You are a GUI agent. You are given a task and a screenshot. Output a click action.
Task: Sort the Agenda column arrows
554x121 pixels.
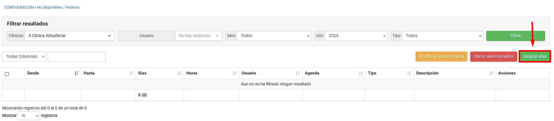[361, 73]
